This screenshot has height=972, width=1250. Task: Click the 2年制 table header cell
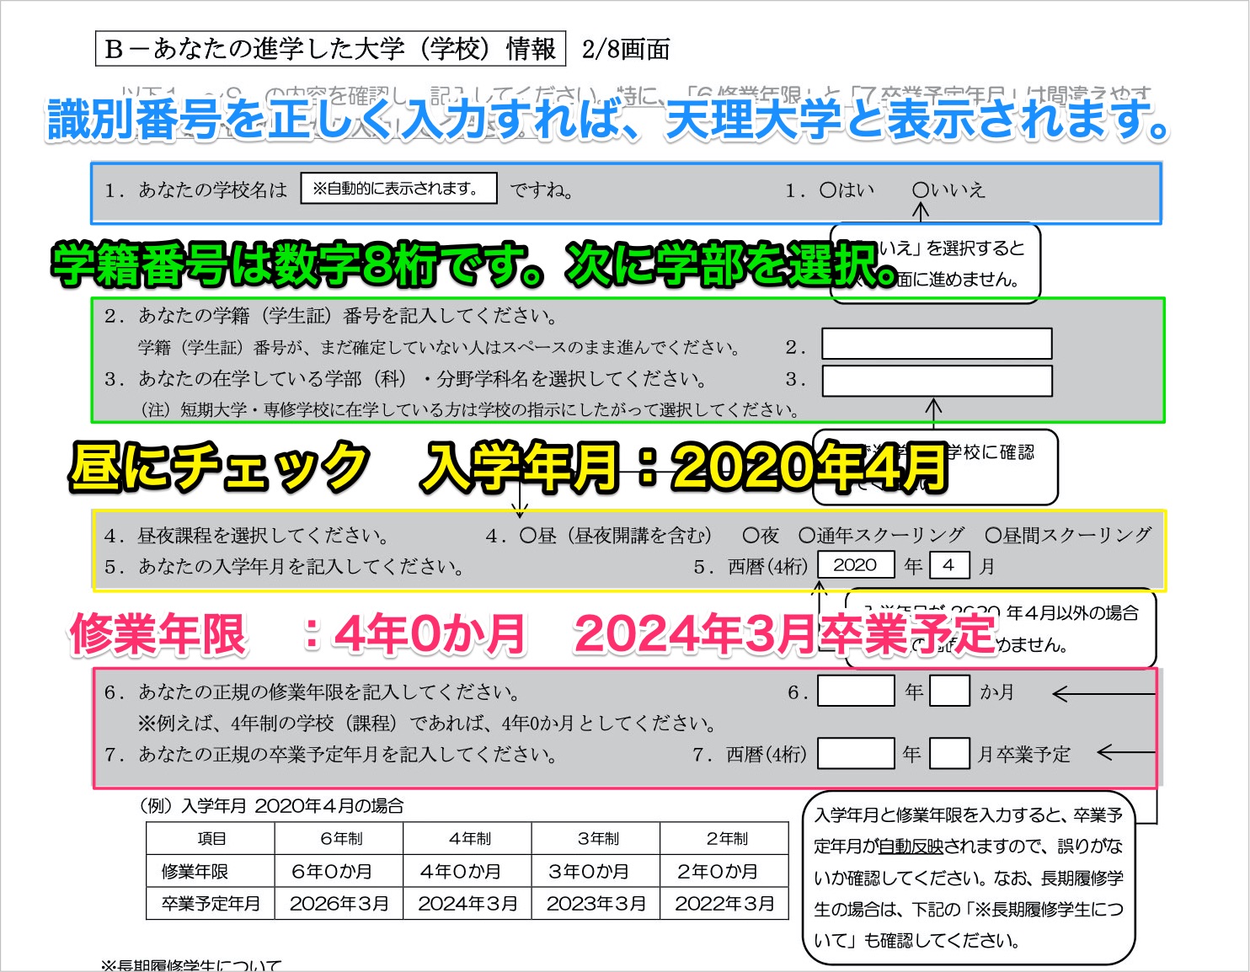[x=724, y=839]
